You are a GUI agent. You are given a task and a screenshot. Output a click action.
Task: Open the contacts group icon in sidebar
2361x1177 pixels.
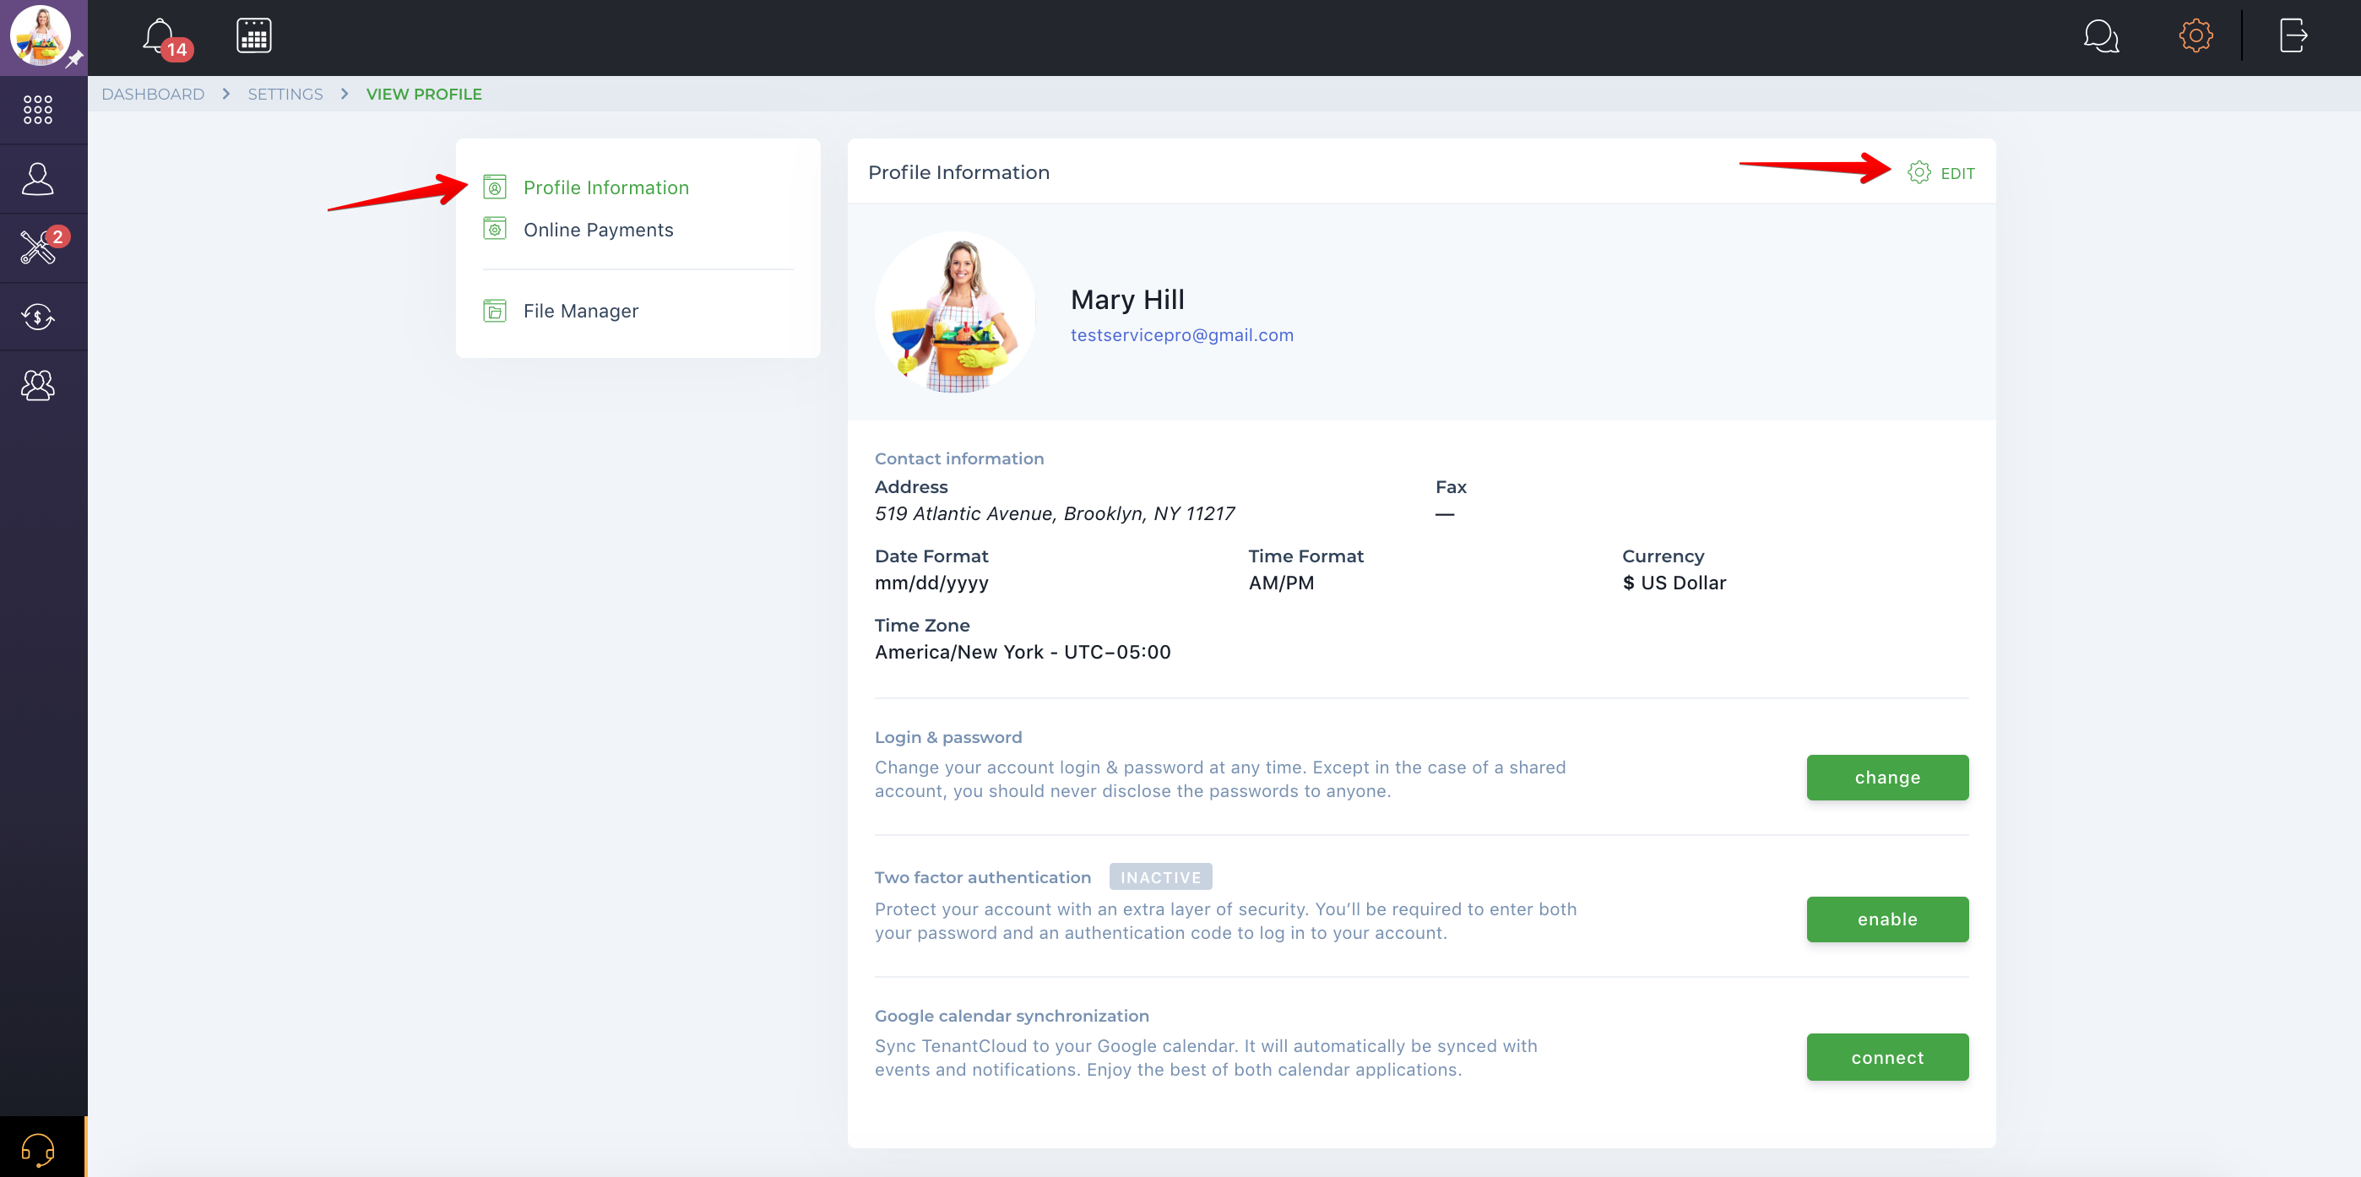(38, 385)
